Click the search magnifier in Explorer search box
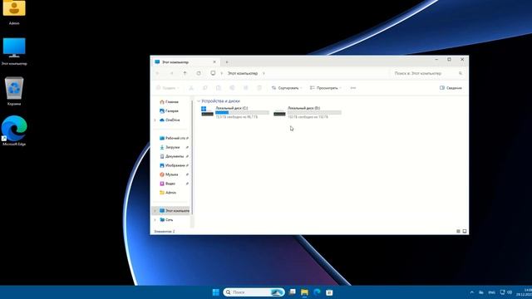The image size is (532, 299). (461, 73)
